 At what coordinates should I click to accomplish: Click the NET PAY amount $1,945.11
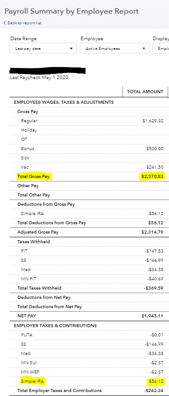coord(152,316)
